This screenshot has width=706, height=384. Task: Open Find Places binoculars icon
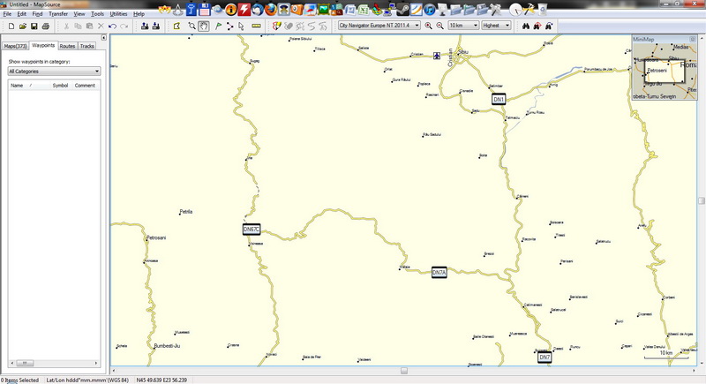(x=525, y=26)
